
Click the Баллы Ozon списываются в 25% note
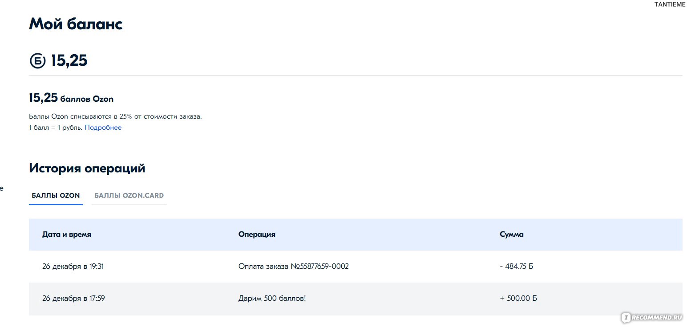[115, 117]
